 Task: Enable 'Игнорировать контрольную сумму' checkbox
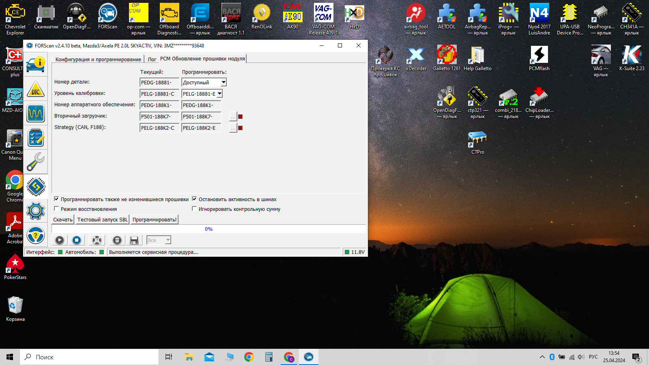(194, 209)
